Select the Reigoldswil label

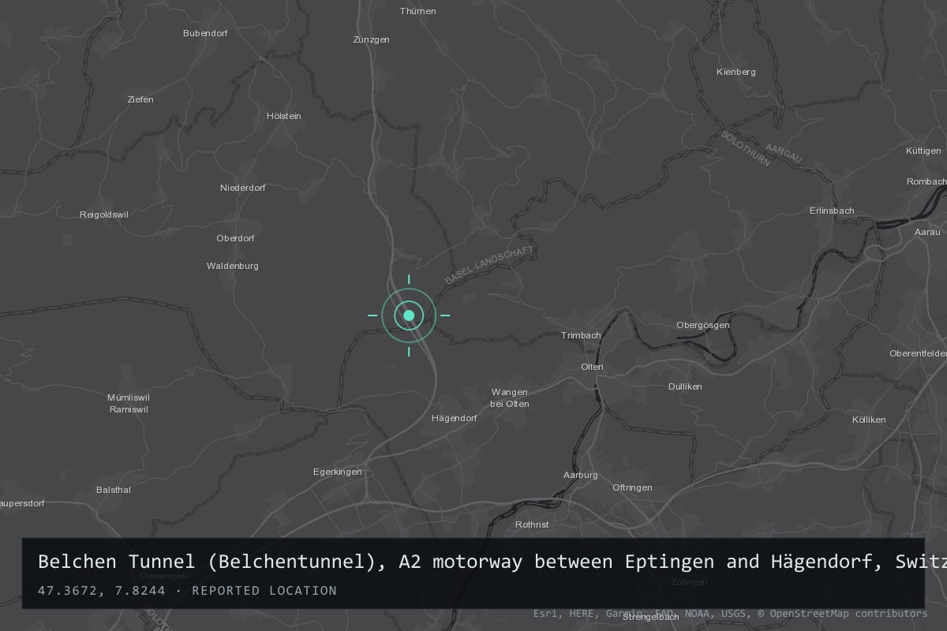pos(104,215)
